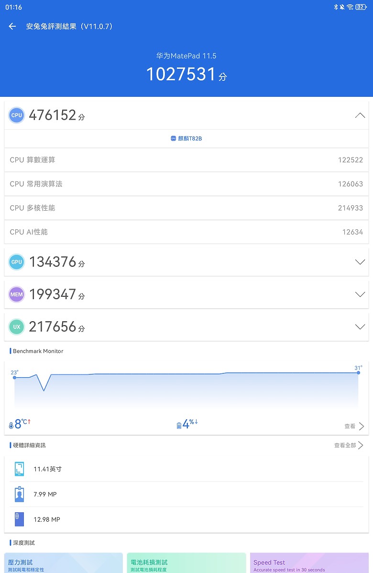Select the CPU 常用演算法 row
Image resolution: width=373 pixels, height=573 pixels.
(186, 184)
